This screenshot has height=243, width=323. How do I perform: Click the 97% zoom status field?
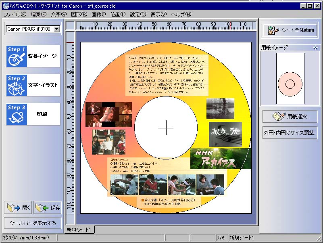[x=222, y=238]
